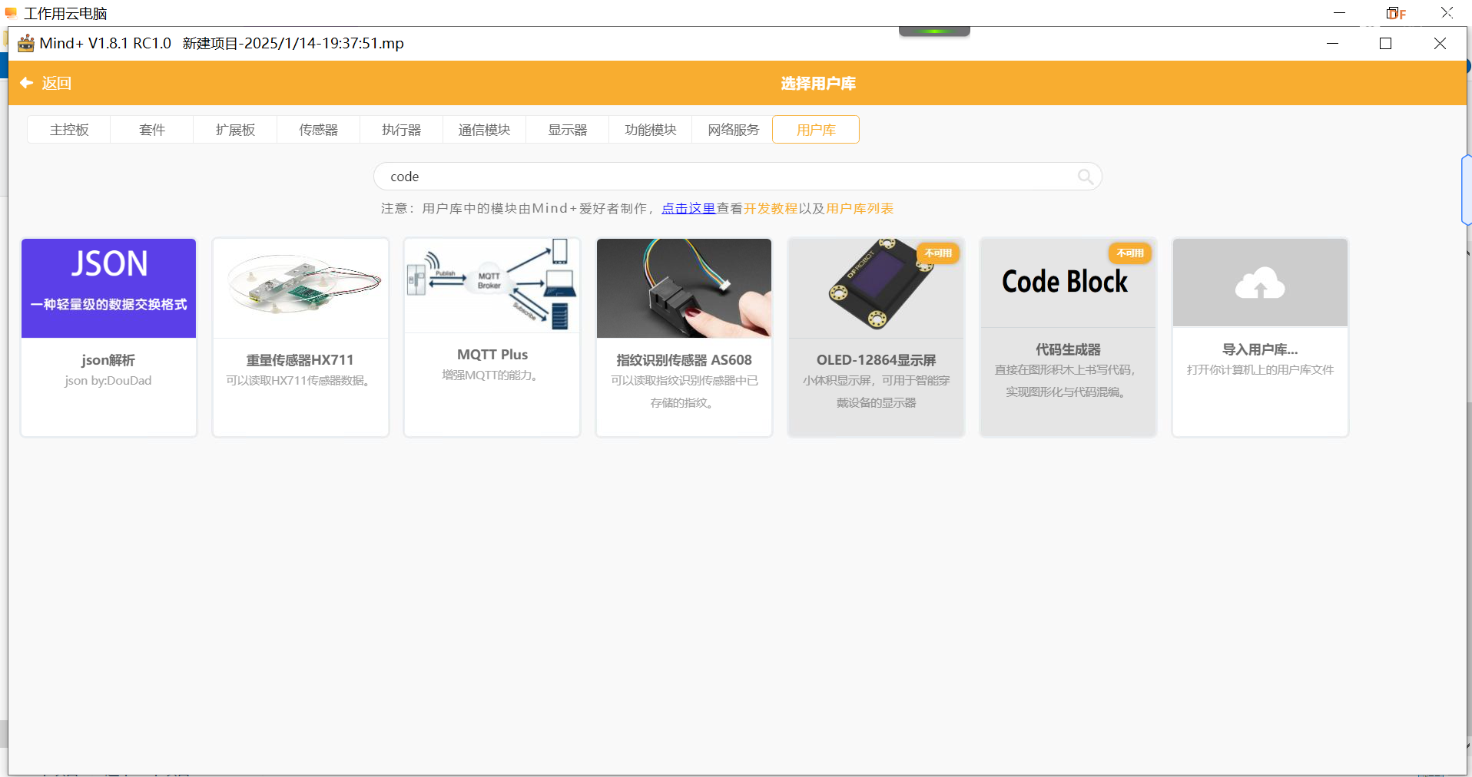
Task: Select the 通信模块 tab
Action: coord(484,130)
